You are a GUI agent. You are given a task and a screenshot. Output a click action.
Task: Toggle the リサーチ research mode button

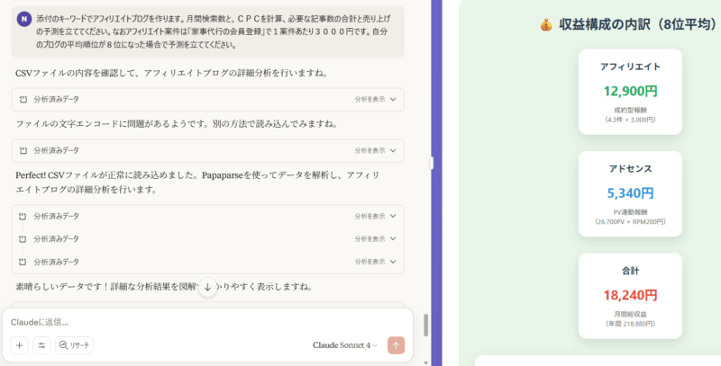point(75,345)
